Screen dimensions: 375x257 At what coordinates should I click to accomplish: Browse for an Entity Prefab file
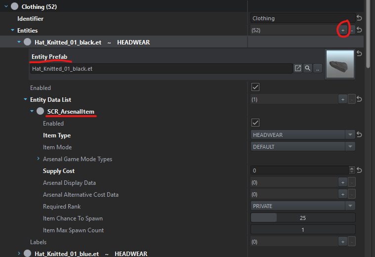click(x=318, y=68)
